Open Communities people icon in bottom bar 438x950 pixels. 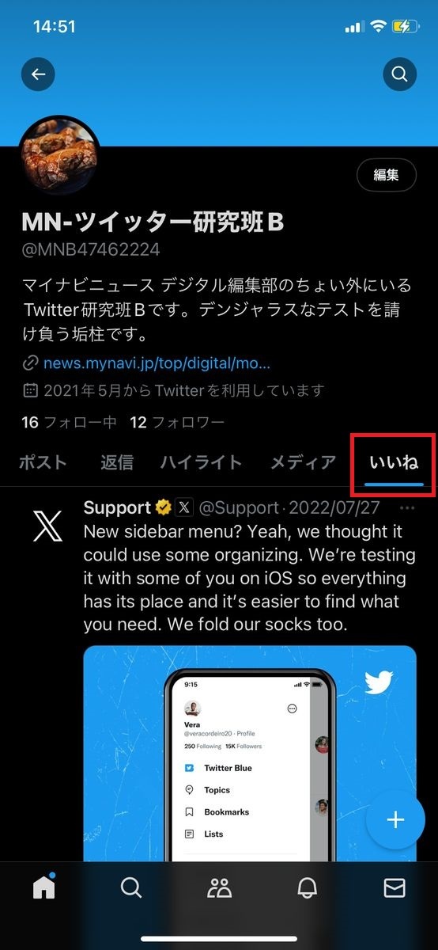219,888
